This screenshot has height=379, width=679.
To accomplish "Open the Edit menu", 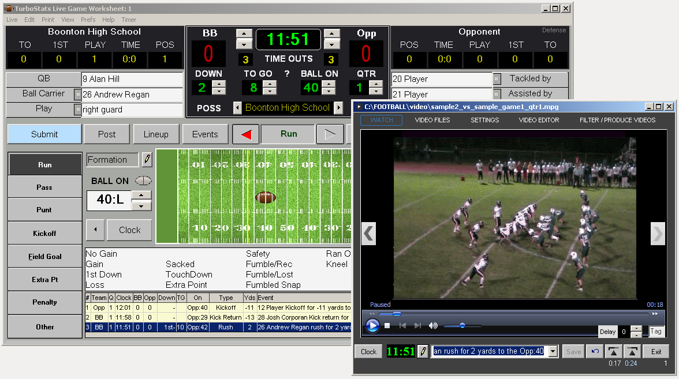I will pyautogui.click(x=29, y=20).
